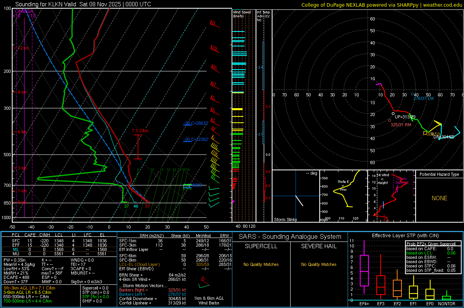Click the surface temperature value 57
This screenshot has height=308, width=464.
click(148, 206)
